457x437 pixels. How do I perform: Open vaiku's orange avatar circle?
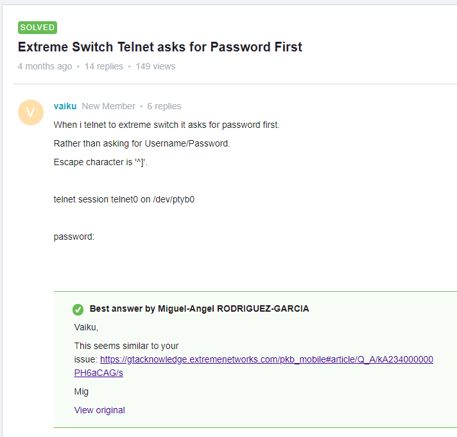pos(31,112)
